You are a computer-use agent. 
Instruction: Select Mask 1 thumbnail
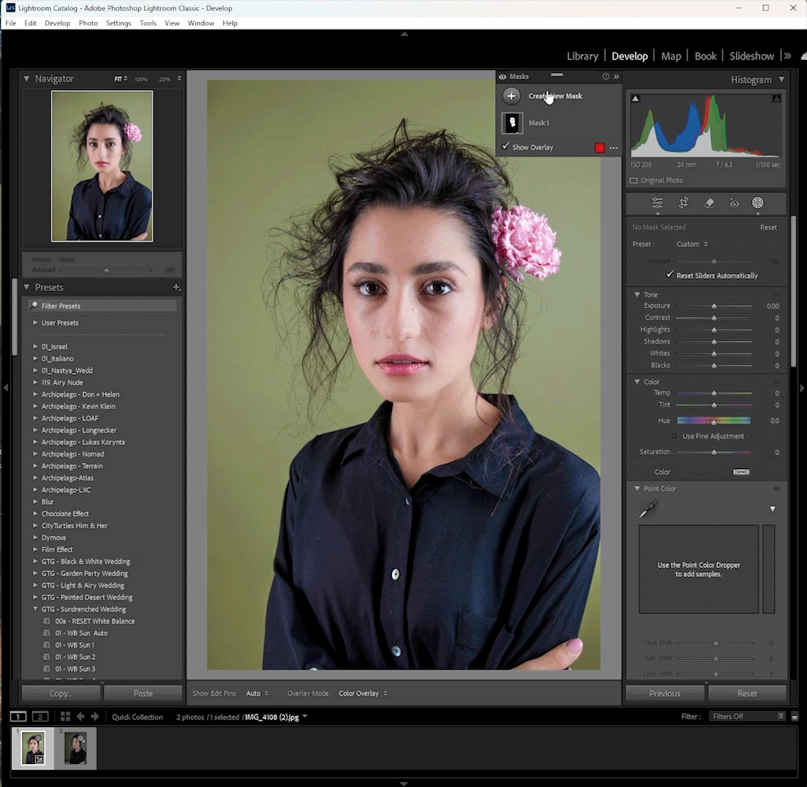[512, 124]
